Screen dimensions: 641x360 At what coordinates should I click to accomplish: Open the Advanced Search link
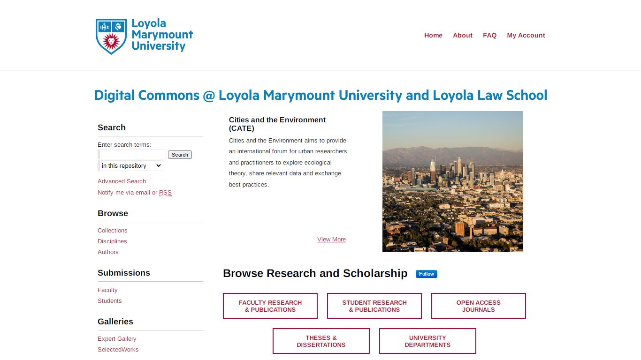coord(122,181)
